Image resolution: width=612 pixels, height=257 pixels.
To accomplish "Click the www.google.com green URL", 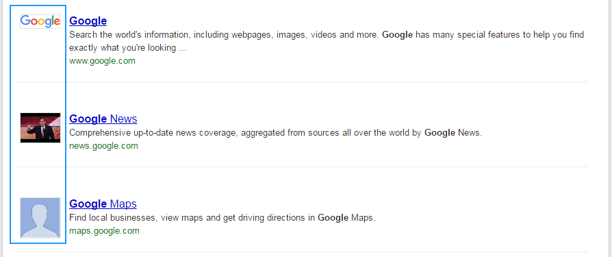I will (102, 61).
